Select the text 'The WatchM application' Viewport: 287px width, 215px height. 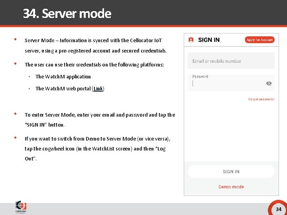point(63,76)
